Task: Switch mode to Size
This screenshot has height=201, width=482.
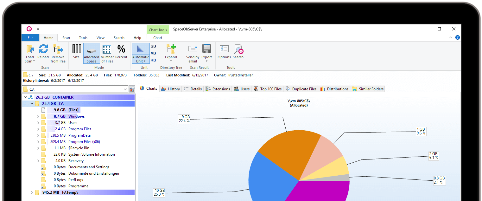Action: pyautogui.click(x=76, y=52)
